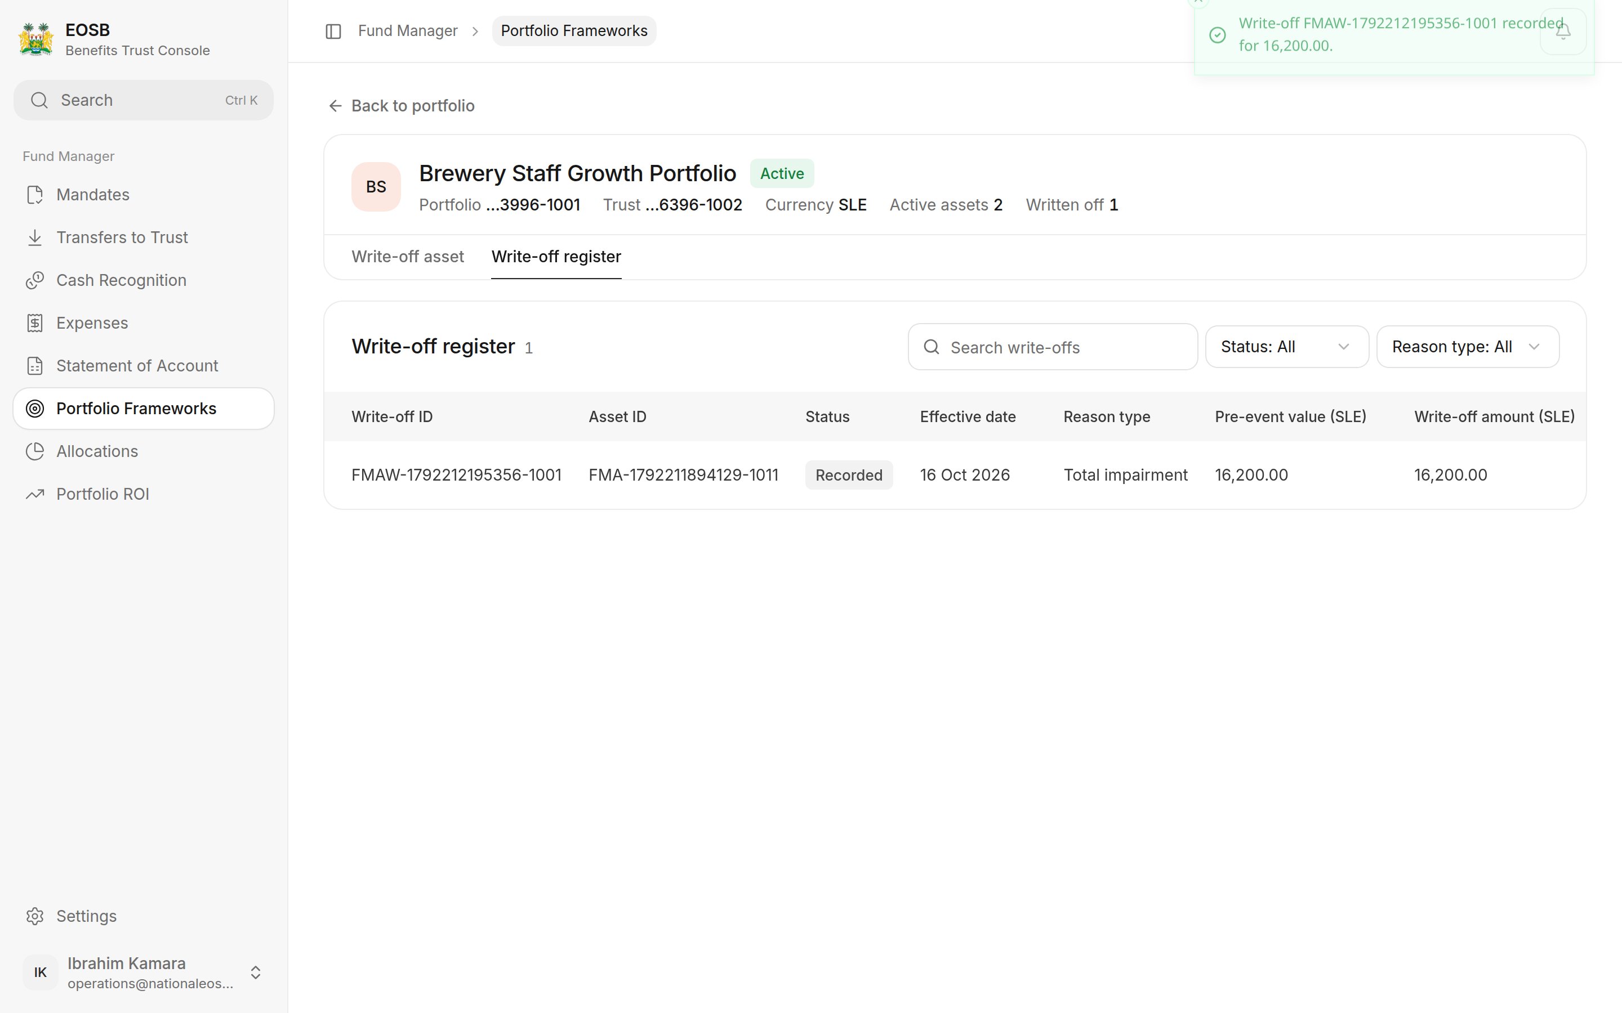
Task: Click the Mandates document icon
Action: click(35, 195)
